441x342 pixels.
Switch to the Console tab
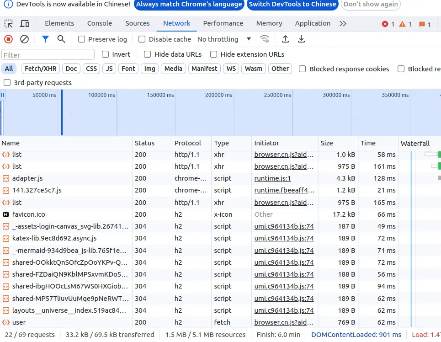tap(100, 23)
